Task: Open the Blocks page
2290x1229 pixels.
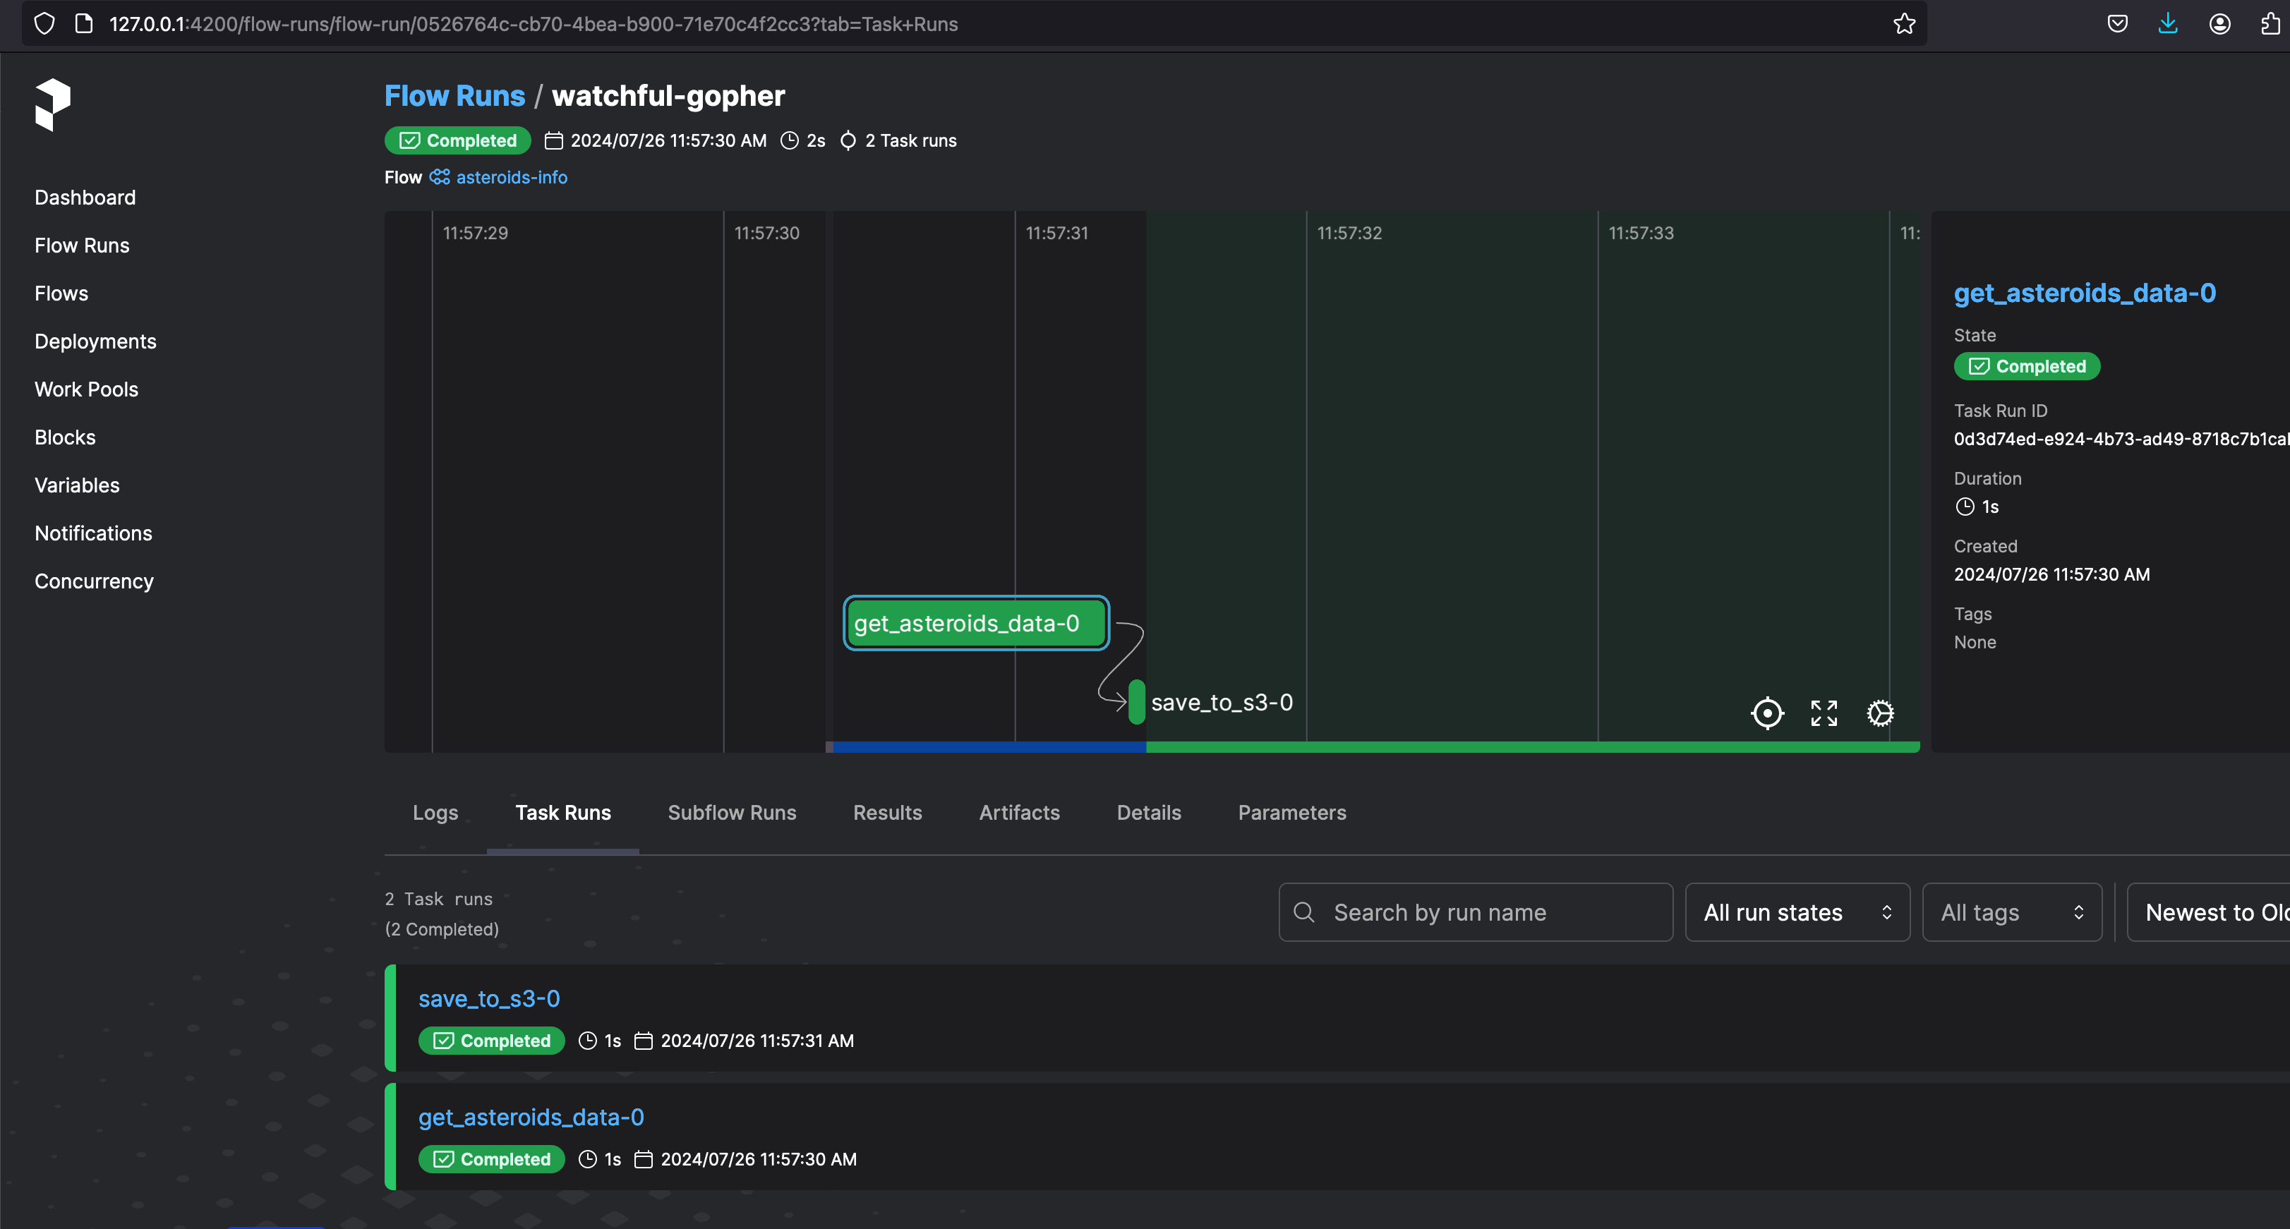Action: point(65,437)
